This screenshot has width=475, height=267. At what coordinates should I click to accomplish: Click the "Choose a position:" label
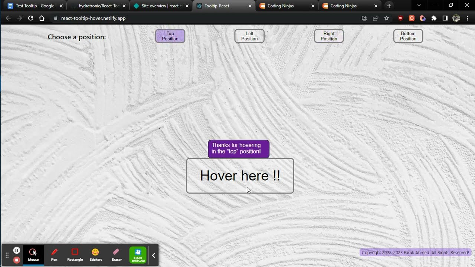(77, 37)
